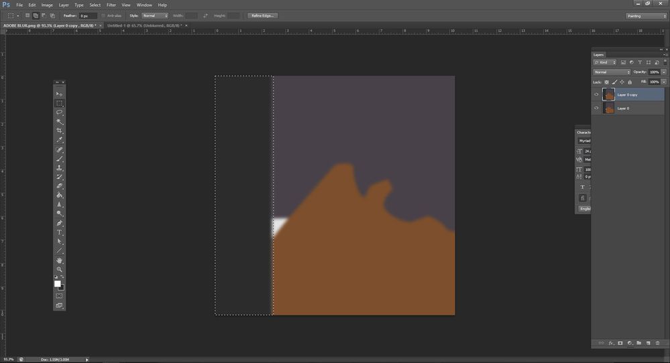Switch to the Untitled-1 document tab
The width and height of the screenshot is (670, 363).
click(x=144, y=25)
